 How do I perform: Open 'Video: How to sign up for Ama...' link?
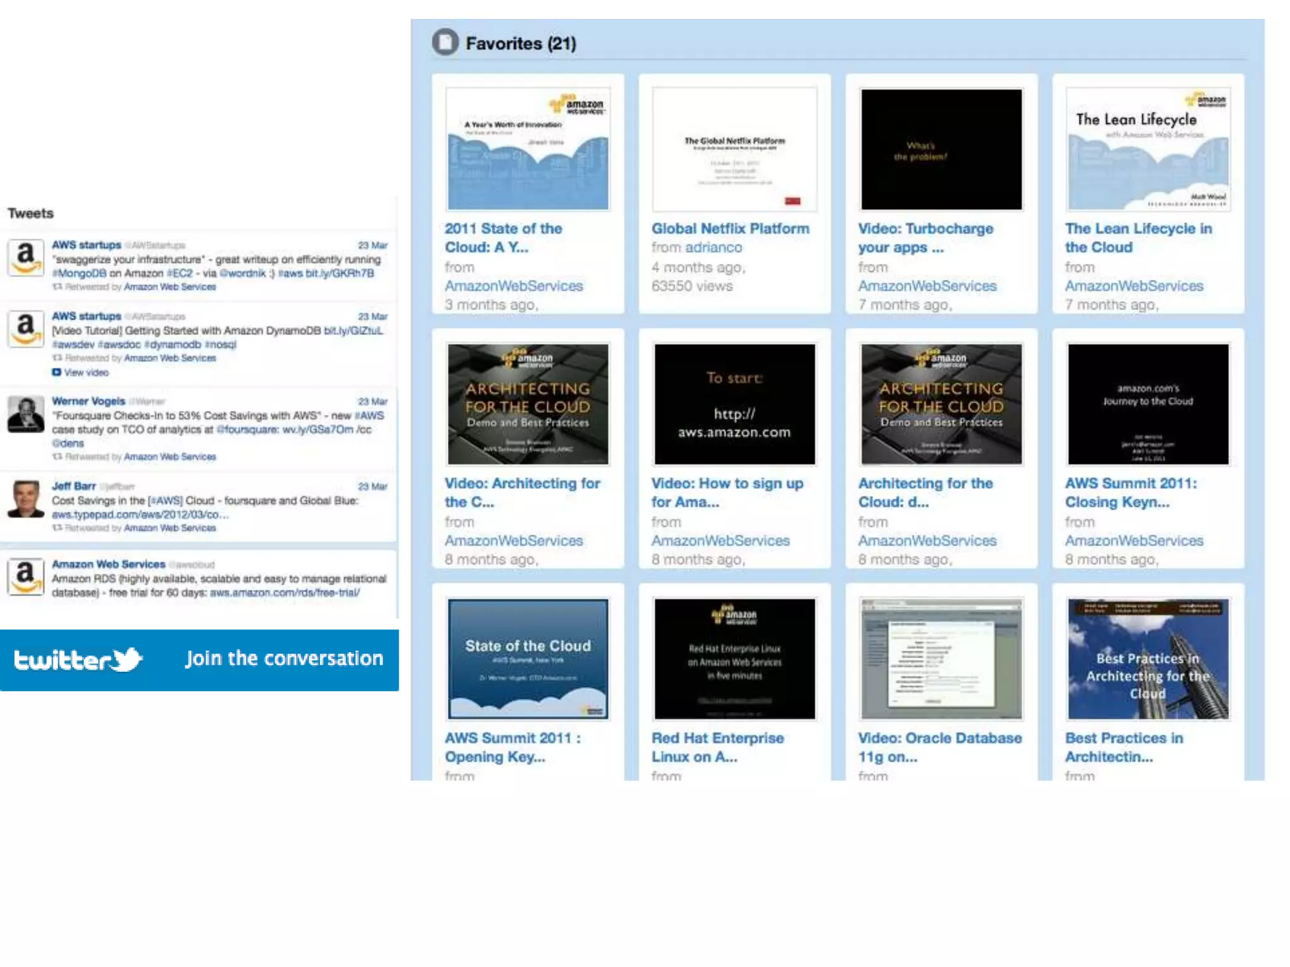(x=727, y=492)
